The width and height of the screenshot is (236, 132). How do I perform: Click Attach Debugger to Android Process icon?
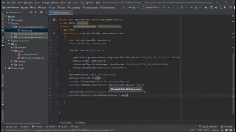[x=196, y=7]
